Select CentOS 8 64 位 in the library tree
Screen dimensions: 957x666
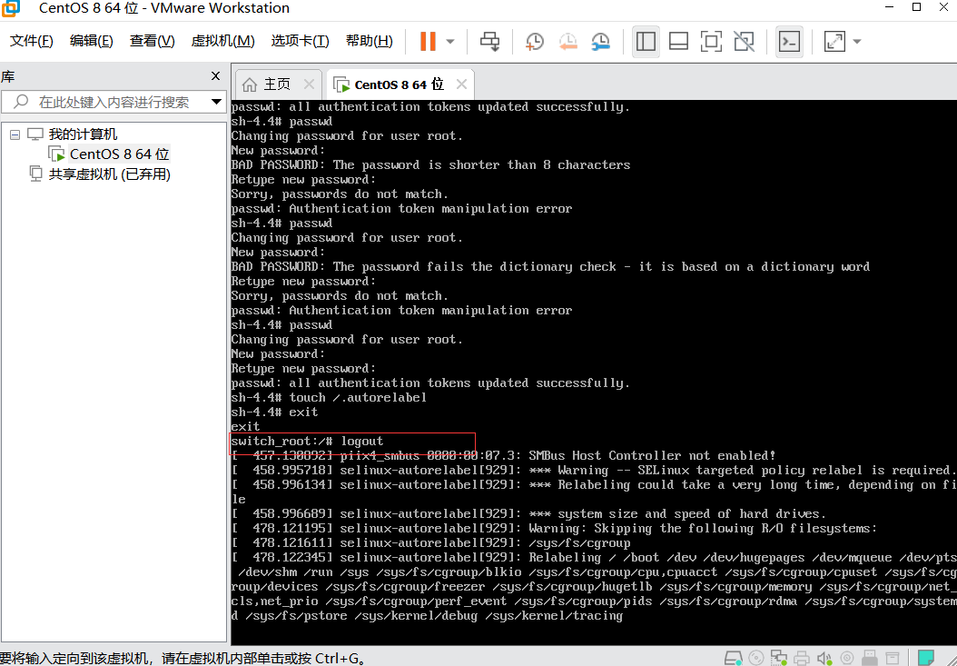pyautogui.click(x=119, y=154)
